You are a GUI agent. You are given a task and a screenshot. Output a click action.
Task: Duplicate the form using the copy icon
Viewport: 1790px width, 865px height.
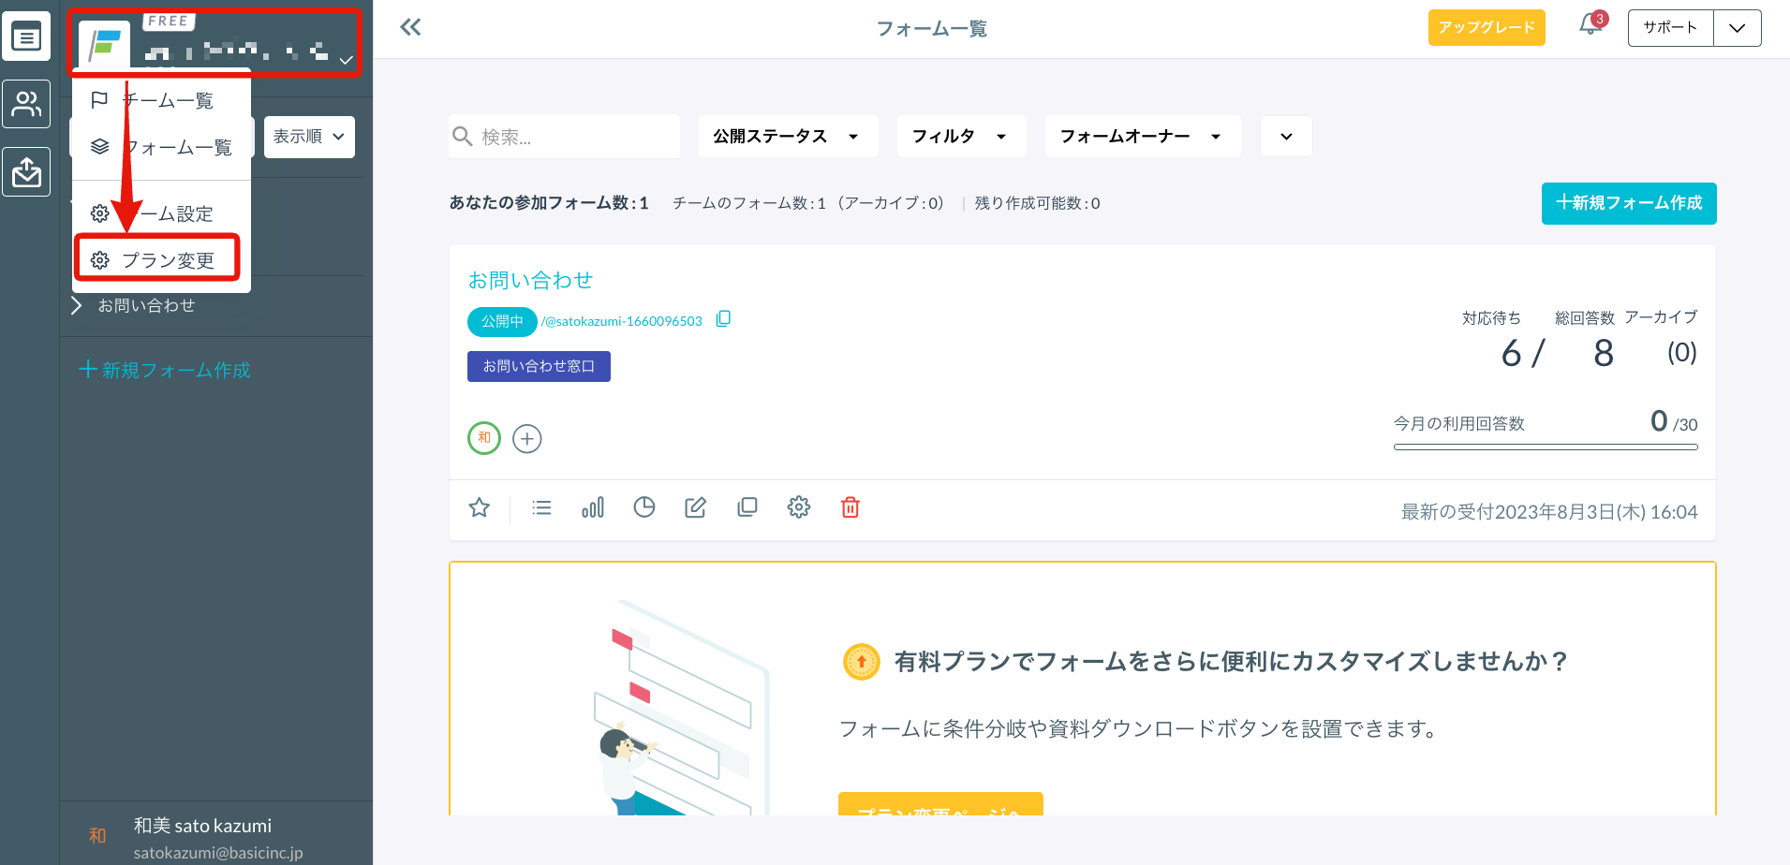pos(747,506)
